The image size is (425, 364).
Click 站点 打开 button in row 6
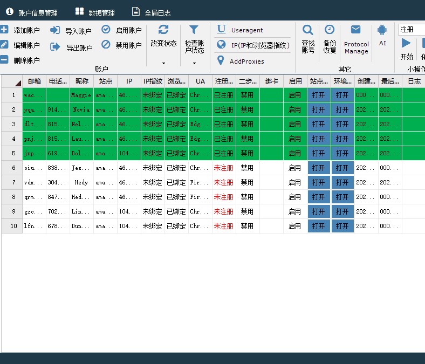(x=319, y=168)
